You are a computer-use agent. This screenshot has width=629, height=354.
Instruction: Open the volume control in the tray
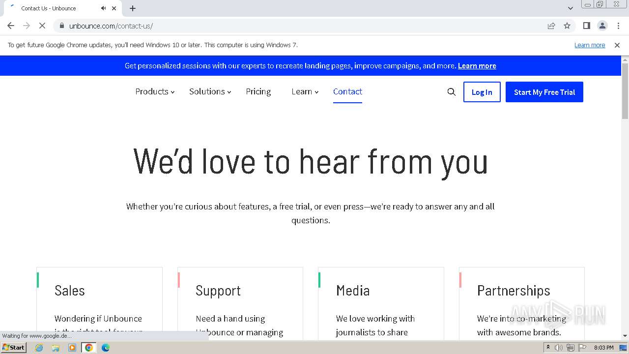point(559,348)
